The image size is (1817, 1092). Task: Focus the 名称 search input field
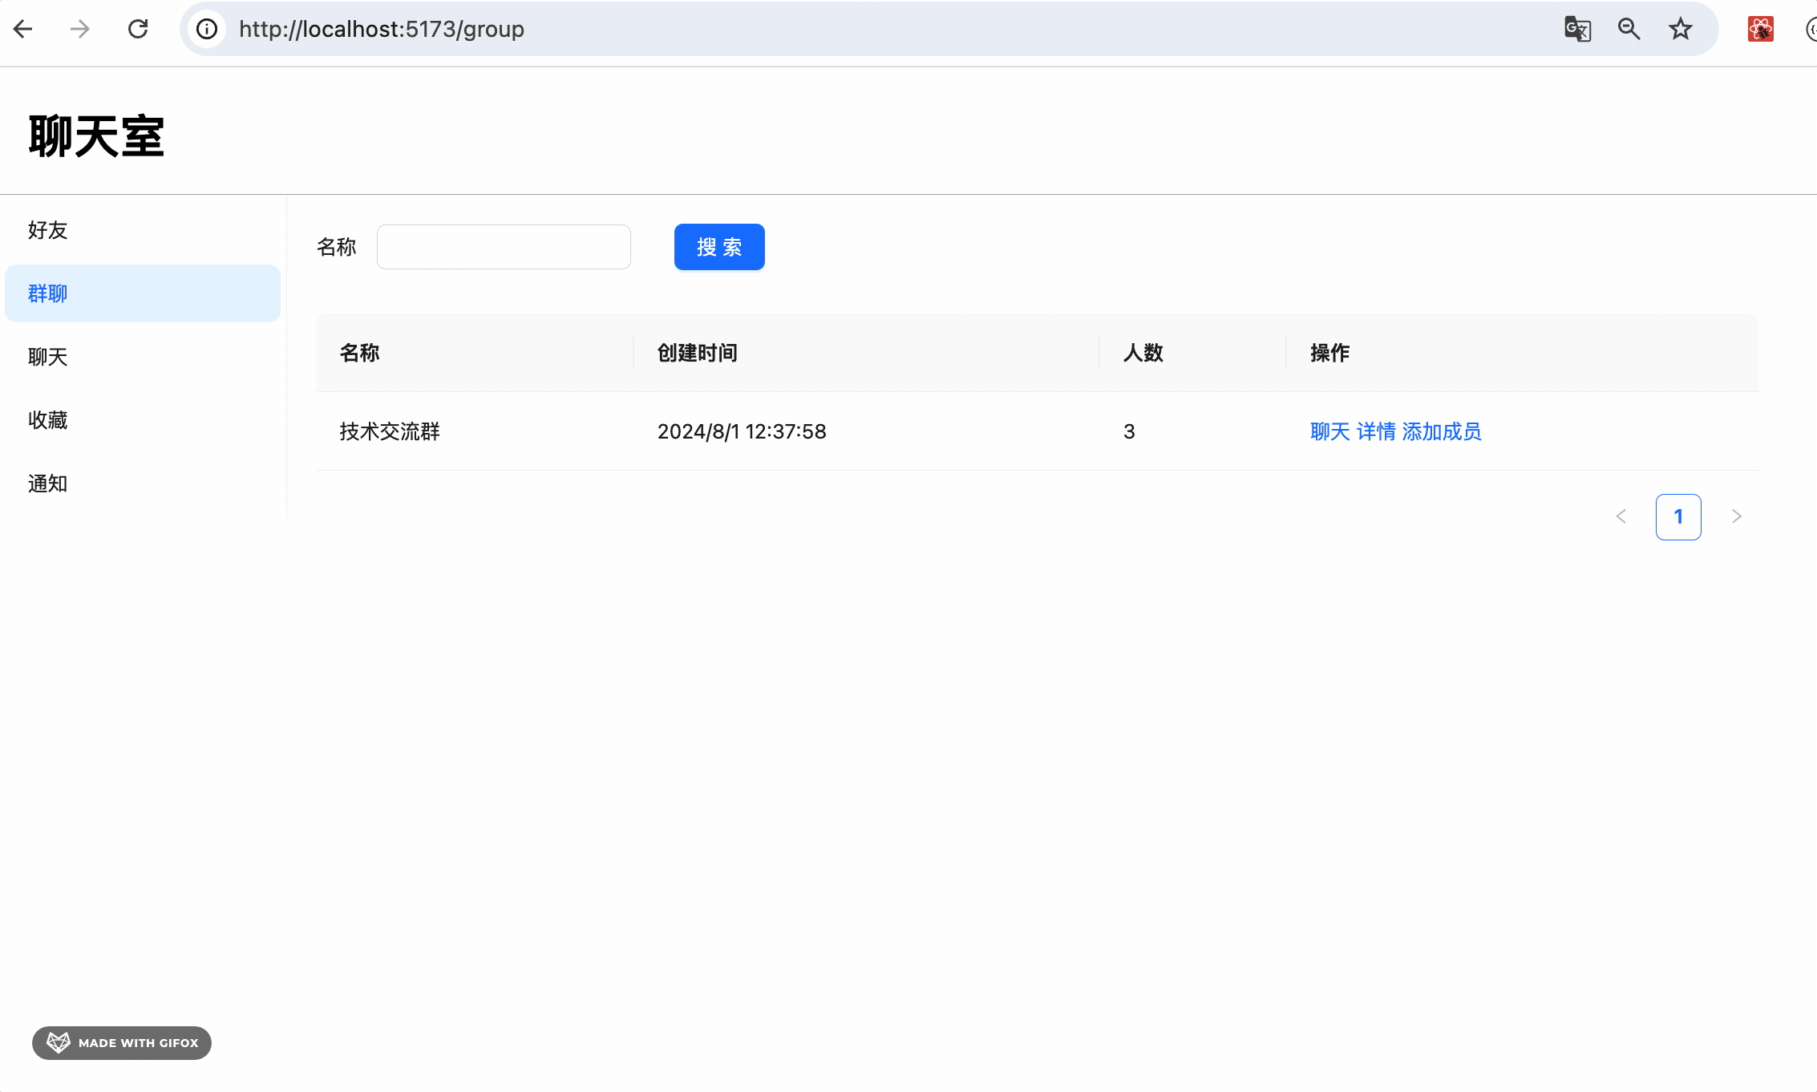(x=504, y=247)
